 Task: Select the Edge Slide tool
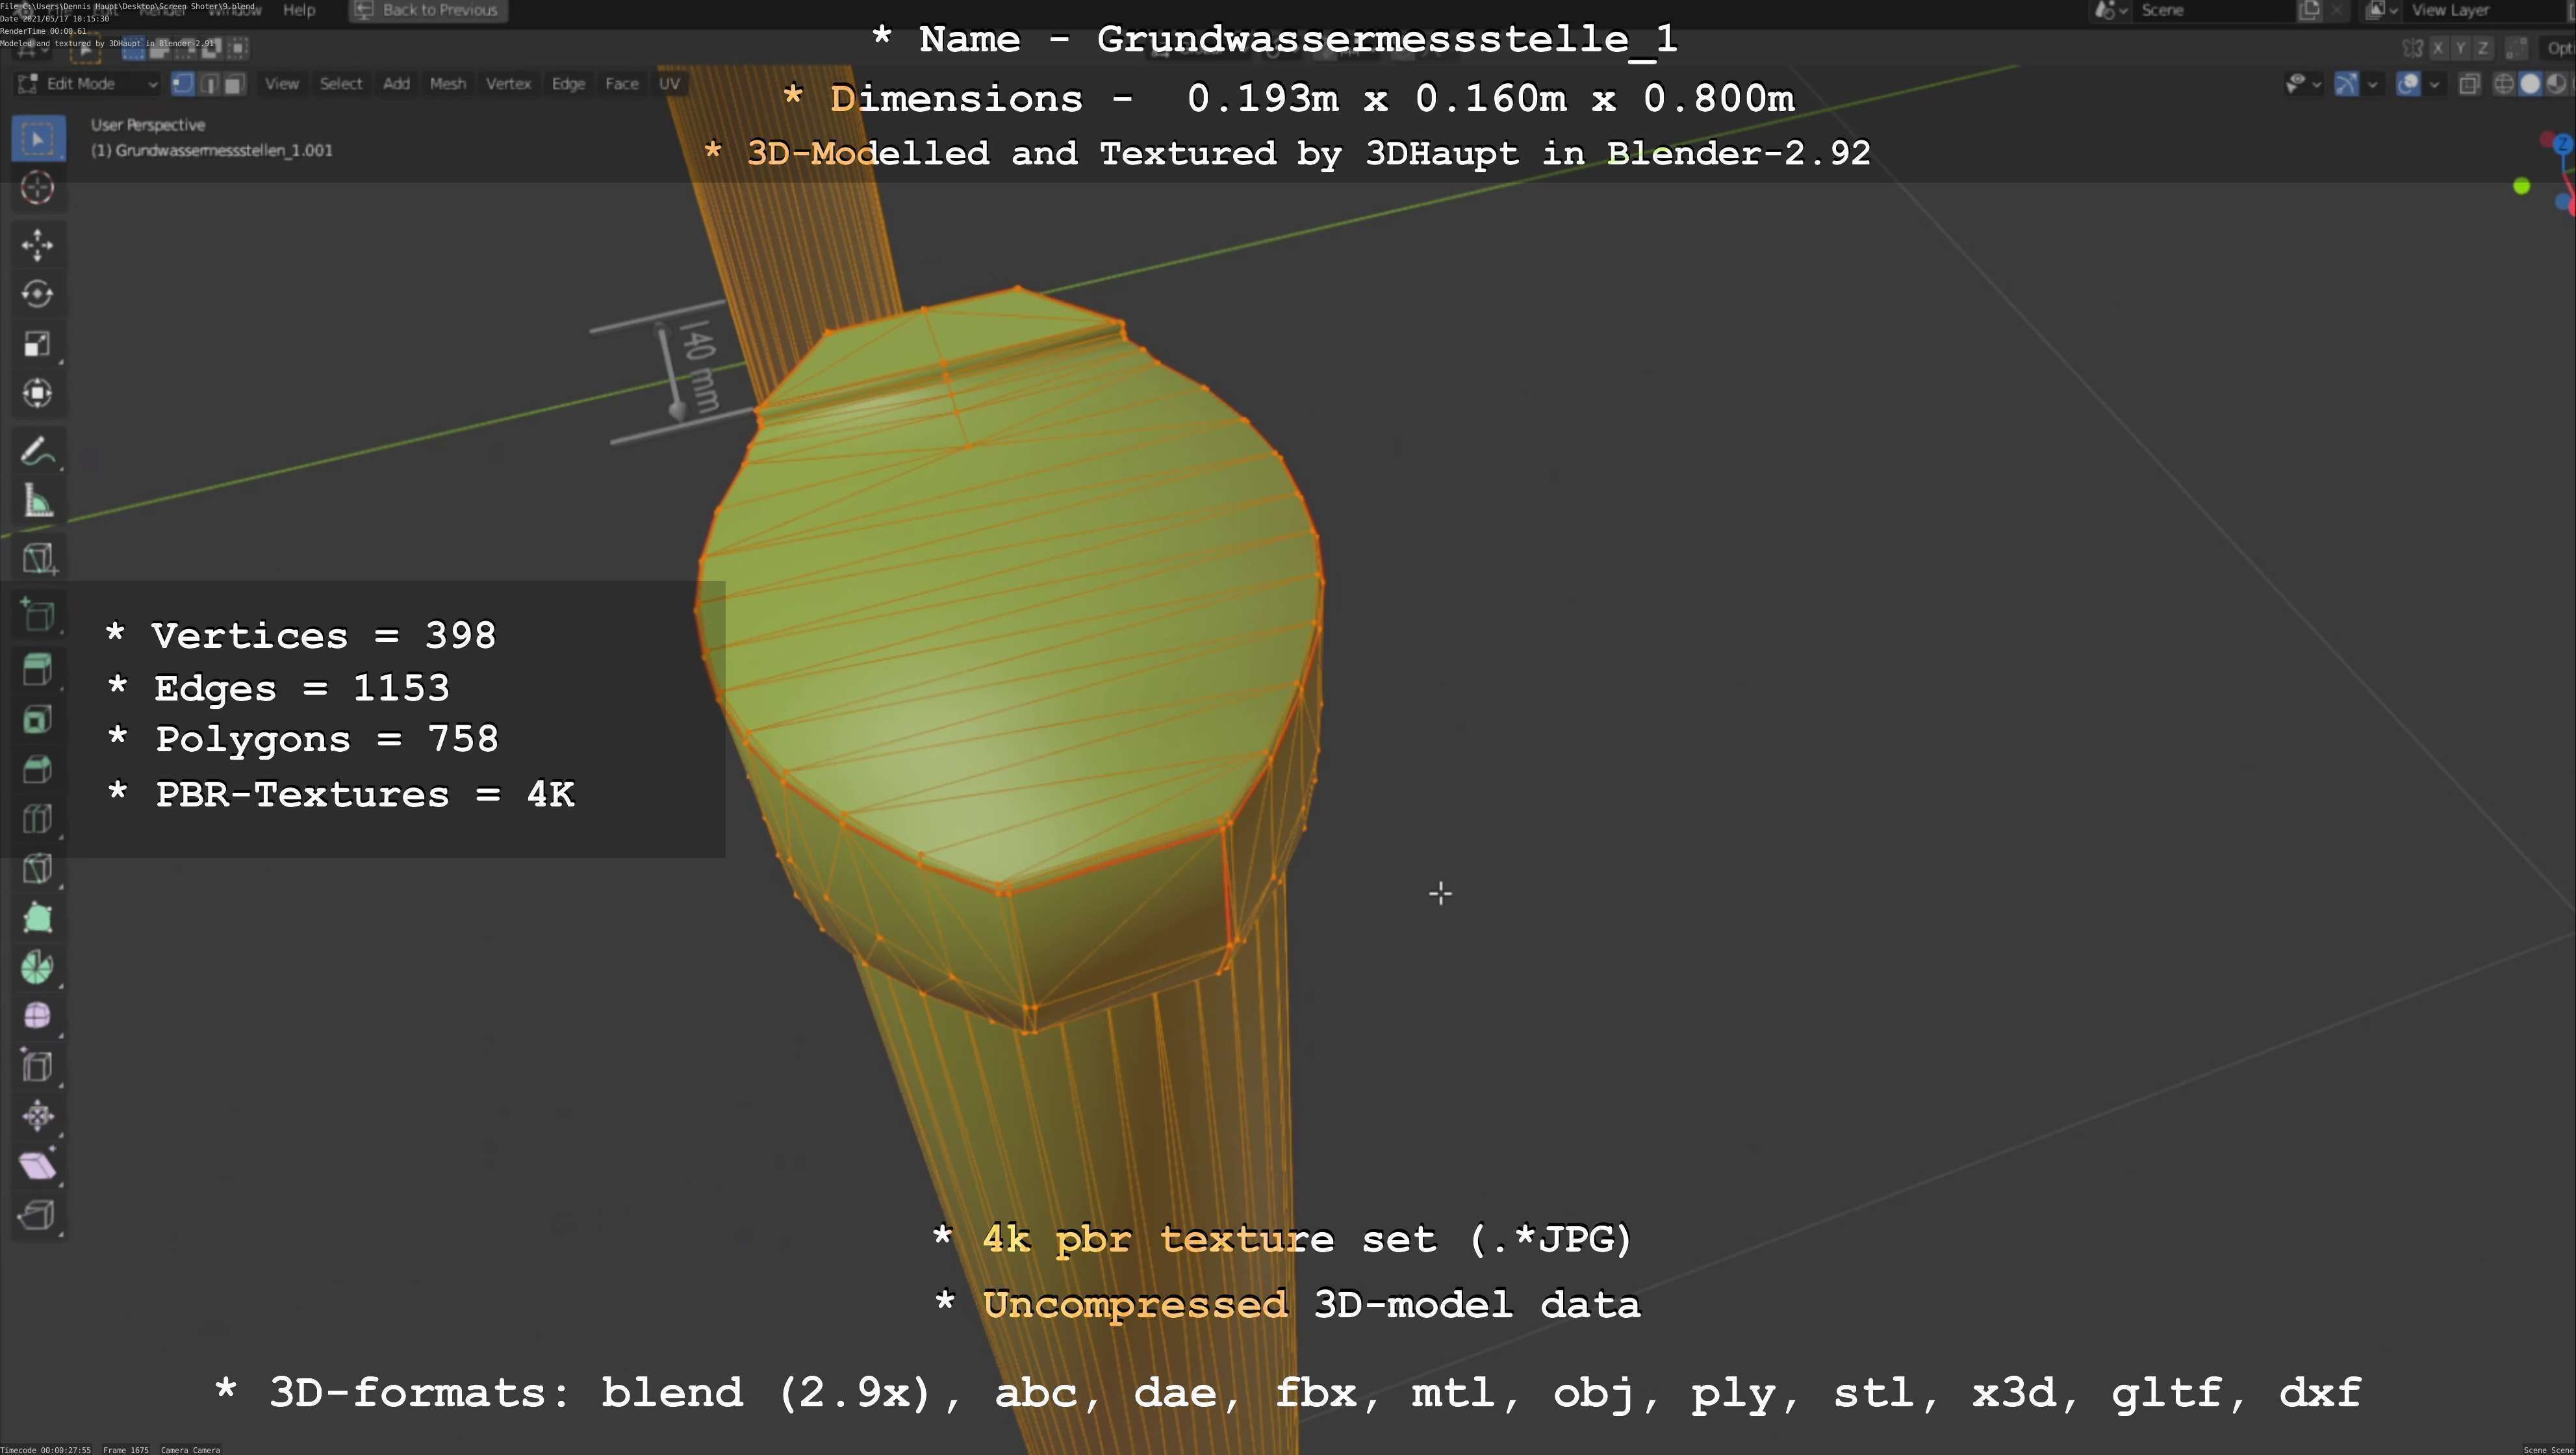pos(38,1066)
